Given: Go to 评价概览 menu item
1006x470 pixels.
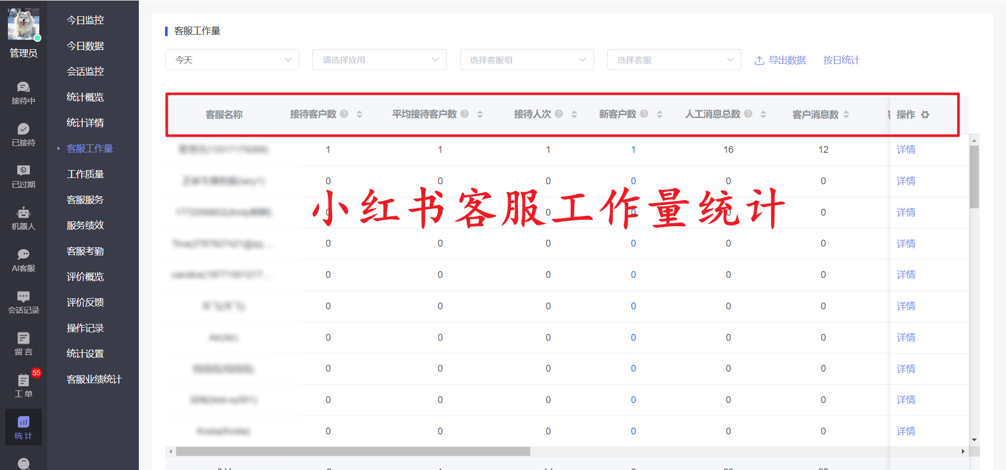Looking at the screenshot, I should 85,277.
